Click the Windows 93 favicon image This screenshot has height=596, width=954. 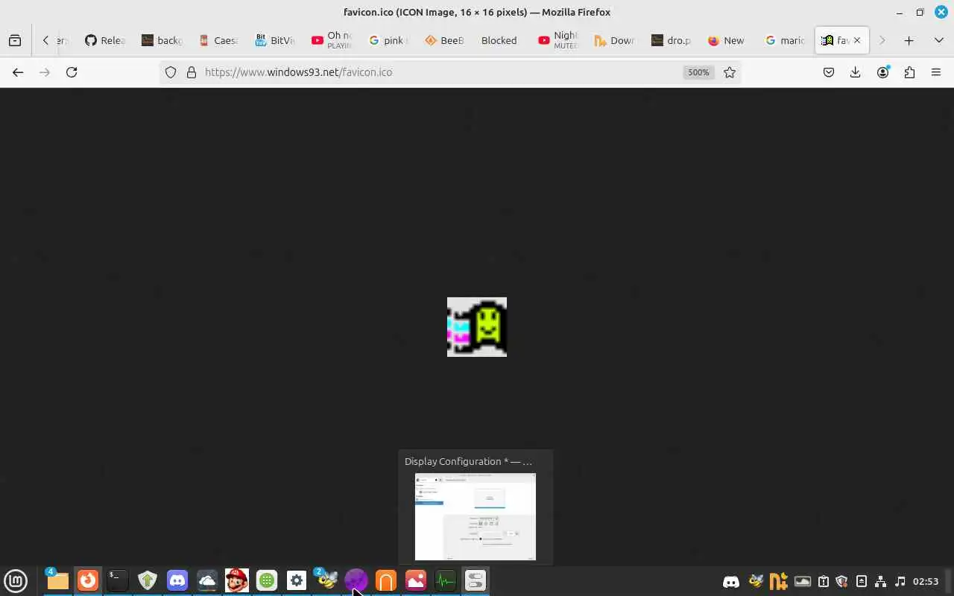click(x=477, y=327)
